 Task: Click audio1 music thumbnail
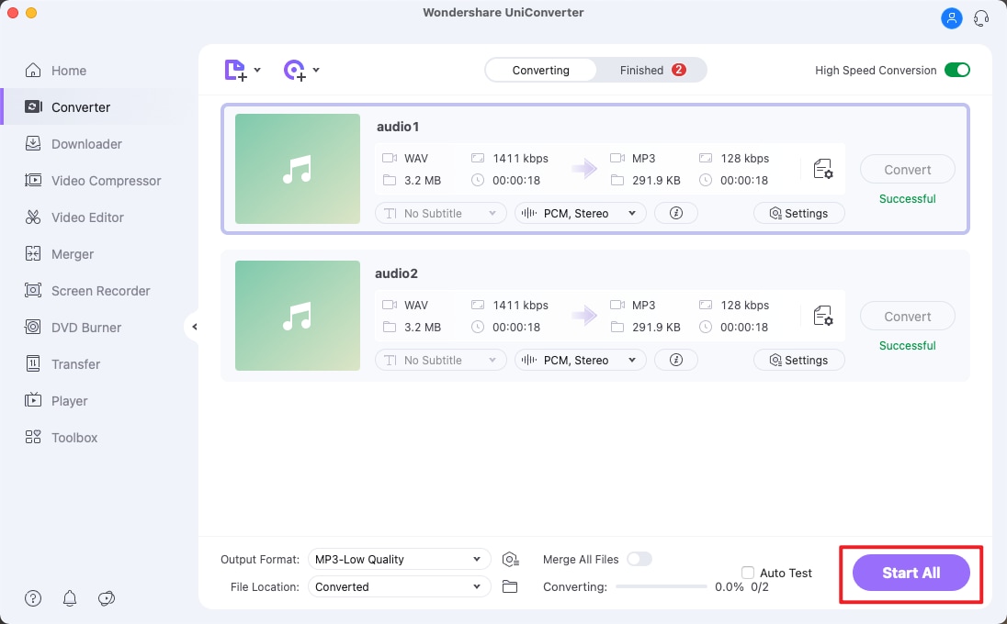298,169
